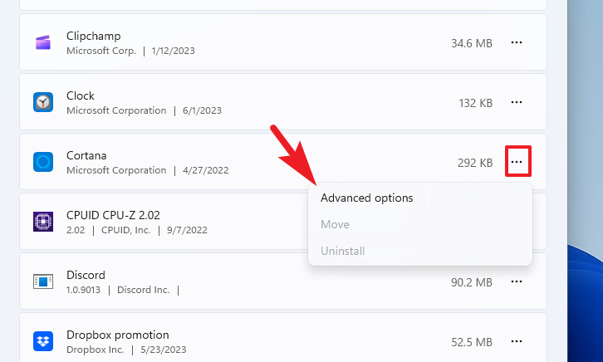Click the Discord app title
603x362 pixels.
coord(86,276)
